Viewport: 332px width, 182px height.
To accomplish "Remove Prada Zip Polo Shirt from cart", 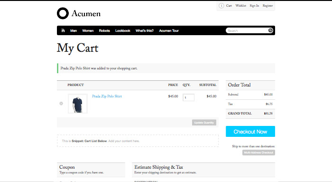I will (x=61, y=104).
